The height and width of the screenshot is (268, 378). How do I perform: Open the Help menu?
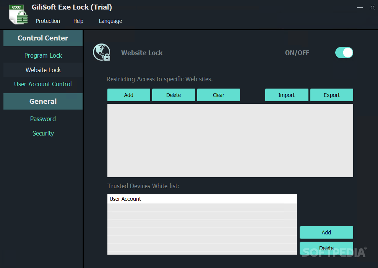(78, 21)
